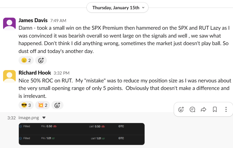Open the image.png trade fills thumbnail
Image resolution: width=233 pixels, height=148 pixels.
81,134
